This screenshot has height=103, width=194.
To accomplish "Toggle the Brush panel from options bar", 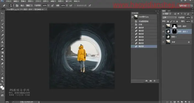I will pos(17,5).
